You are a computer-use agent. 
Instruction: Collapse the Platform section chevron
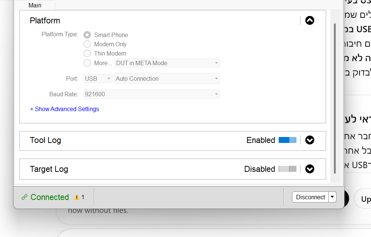click(309, 20)
